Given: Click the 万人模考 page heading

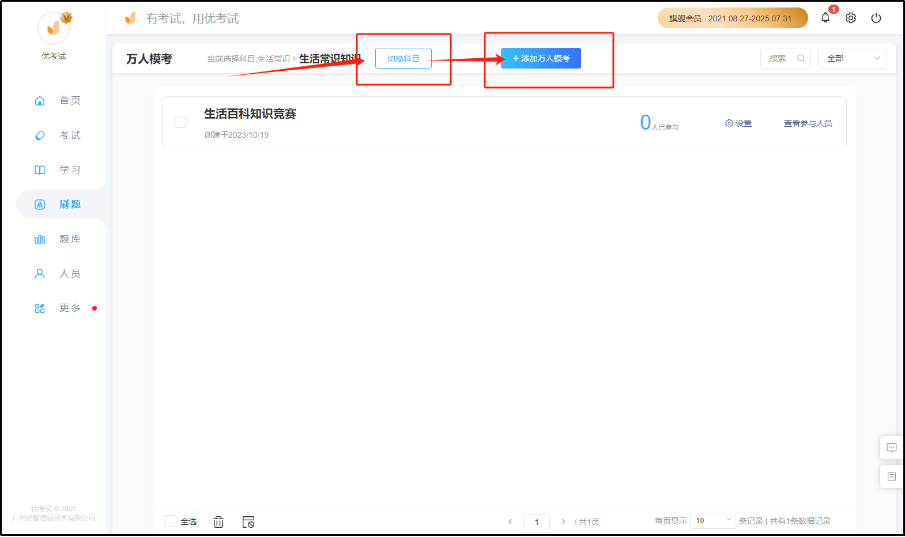Looking at the screenshot, I should (149, 59).
